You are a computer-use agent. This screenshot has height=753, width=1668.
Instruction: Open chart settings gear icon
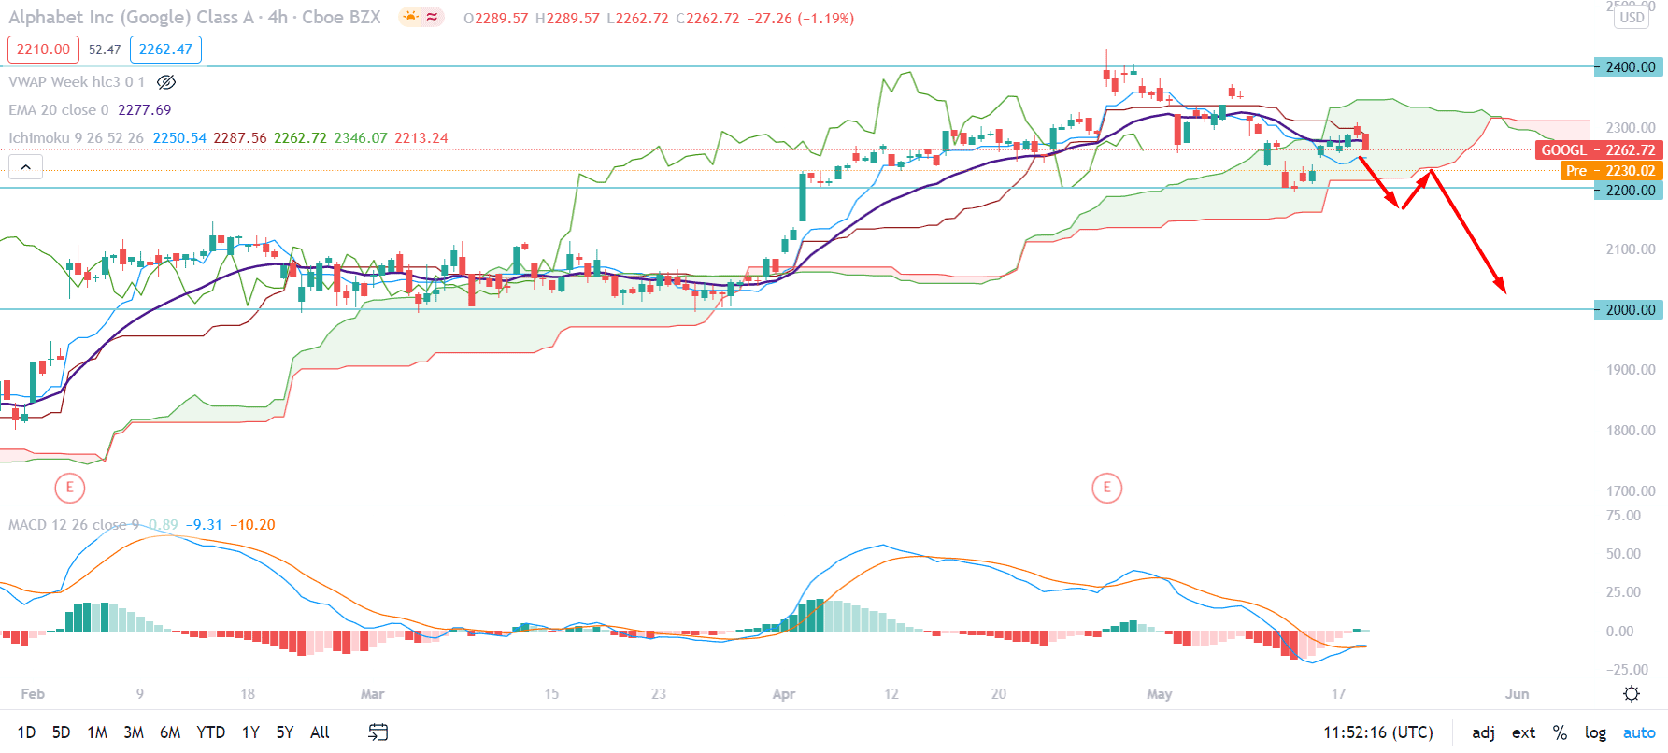[x=1632, y=693]
